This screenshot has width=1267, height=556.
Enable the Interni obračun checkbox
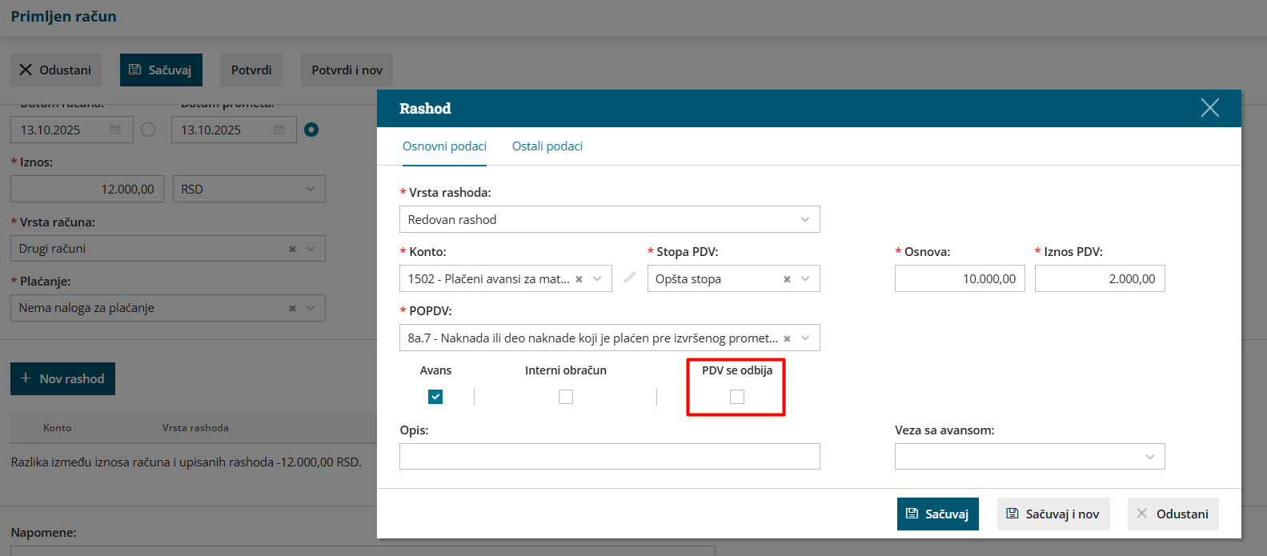(x=566, y=397)
